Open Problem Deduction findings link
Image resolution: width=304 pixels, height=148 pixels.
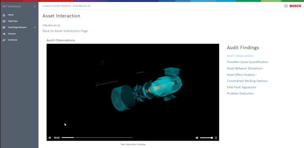click(240, 93)
